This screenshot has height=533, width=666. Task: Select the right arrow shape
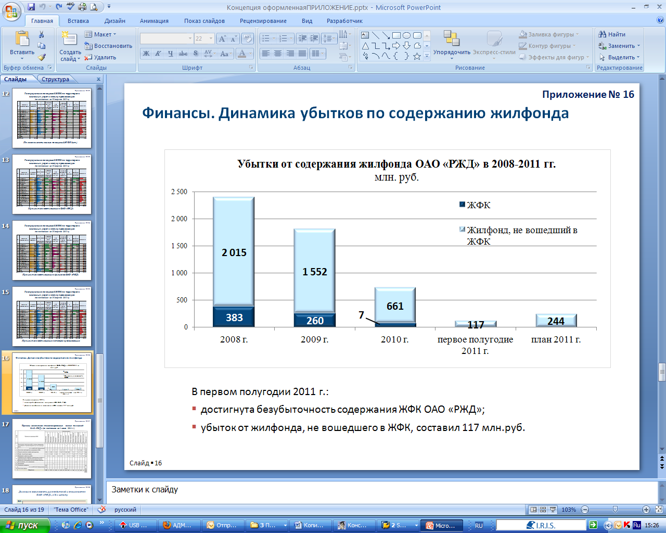(396, 46)
